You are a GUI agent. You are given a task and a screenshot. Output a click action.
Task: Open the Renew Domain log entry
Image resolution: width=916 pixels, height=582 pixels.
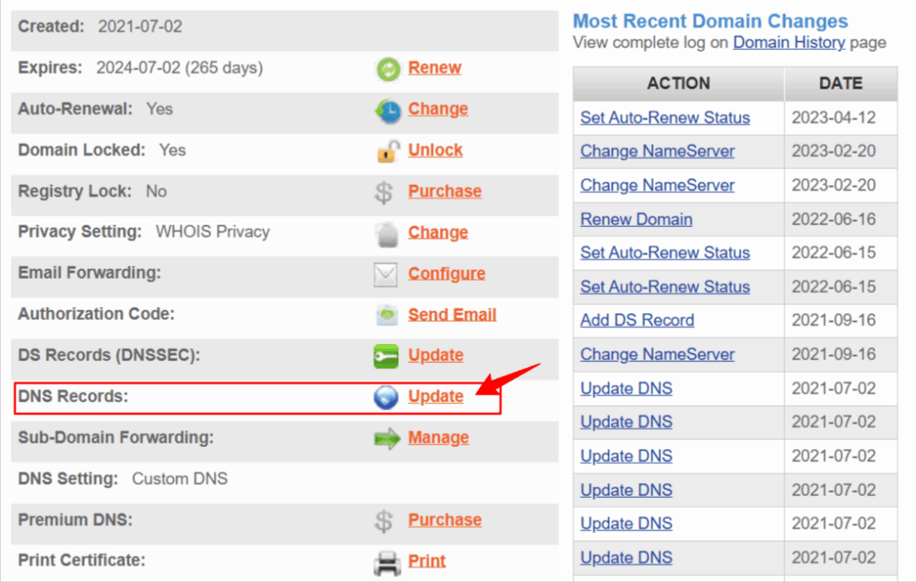(636, 219)
